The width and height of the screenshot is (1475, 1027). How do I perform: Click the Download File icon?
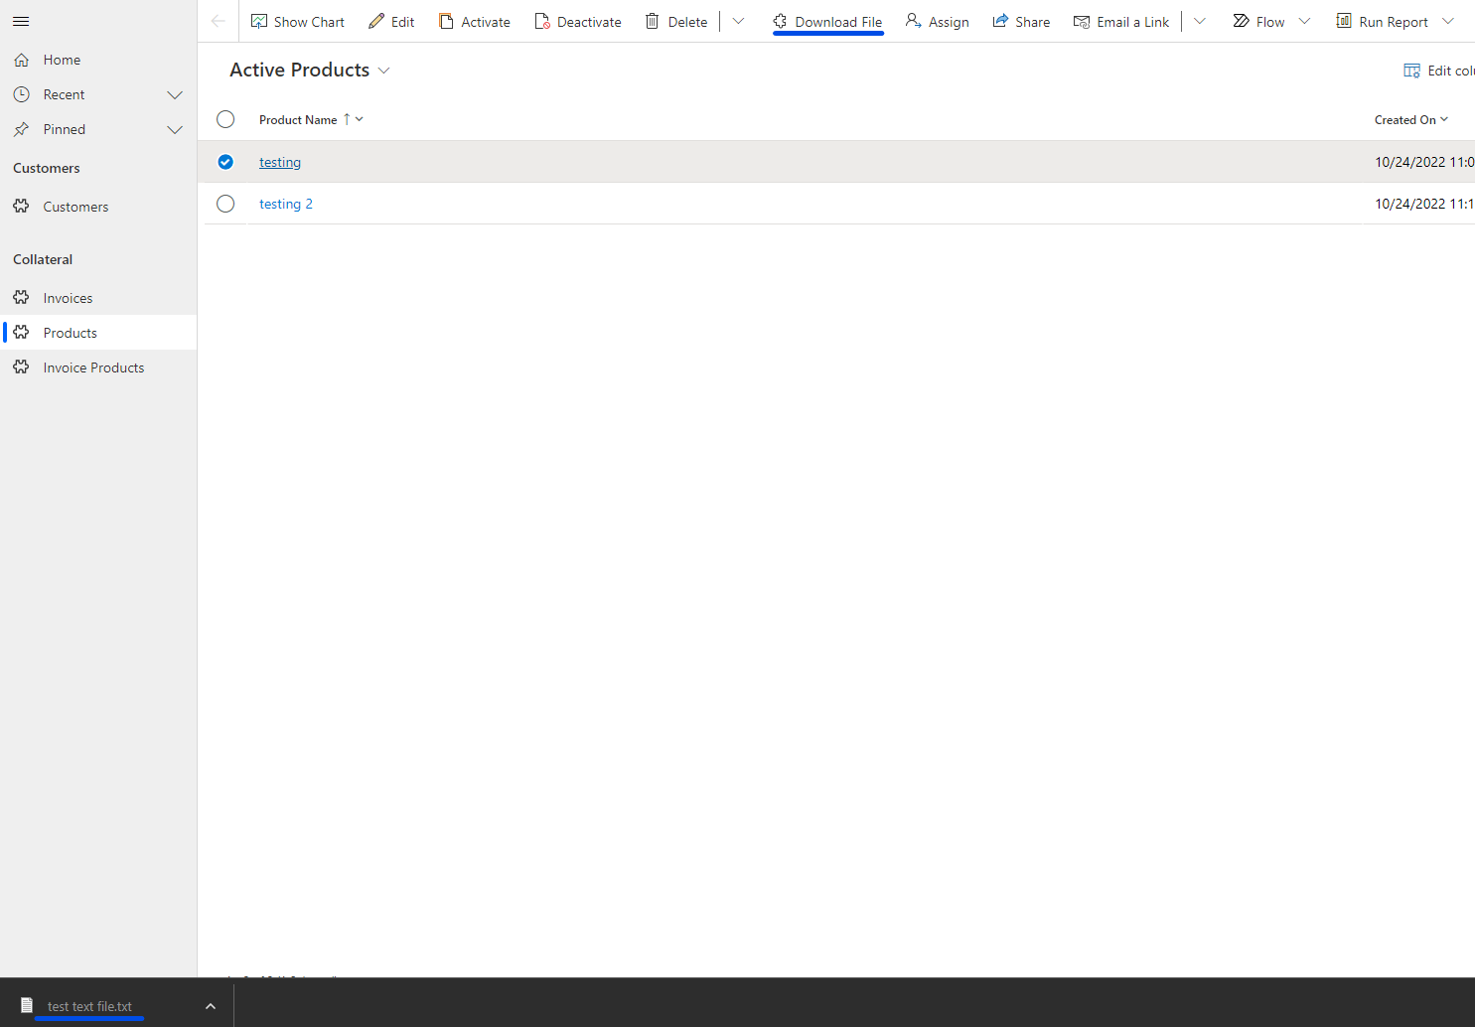coord(781,21)
